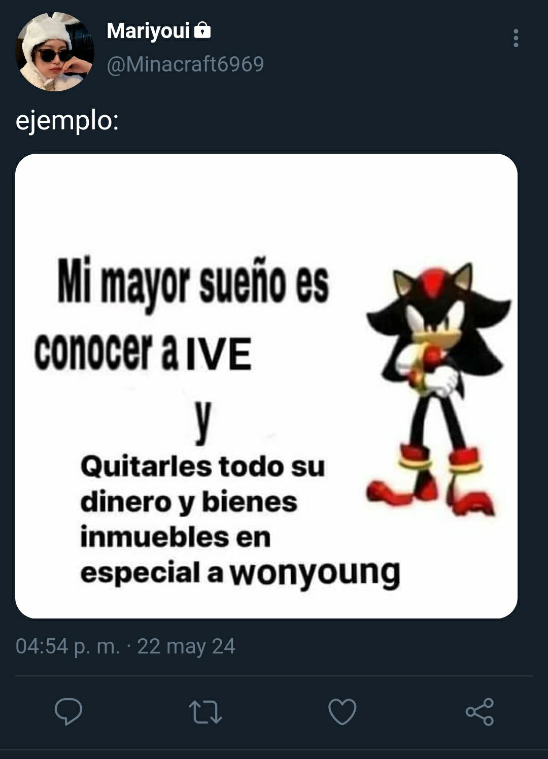
Task: Tap the word "wonyoung" in the meme
Action: [316, 574]
